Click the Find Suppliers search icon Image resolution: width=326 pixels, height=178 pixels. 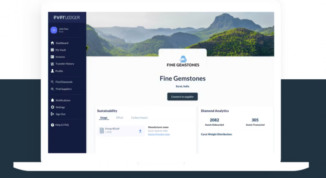(x=52, y=89)
